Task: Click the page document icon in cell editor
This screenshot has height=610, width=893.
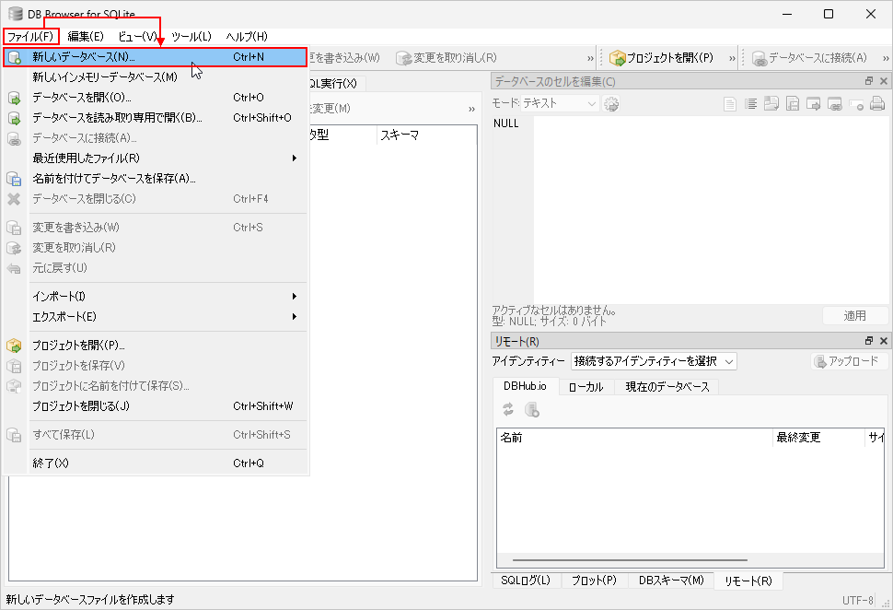Action: (x=729, y=104)
